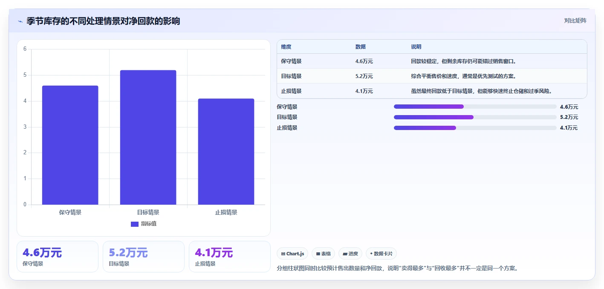Click the 目标情景 progress bar

point(475,117)
